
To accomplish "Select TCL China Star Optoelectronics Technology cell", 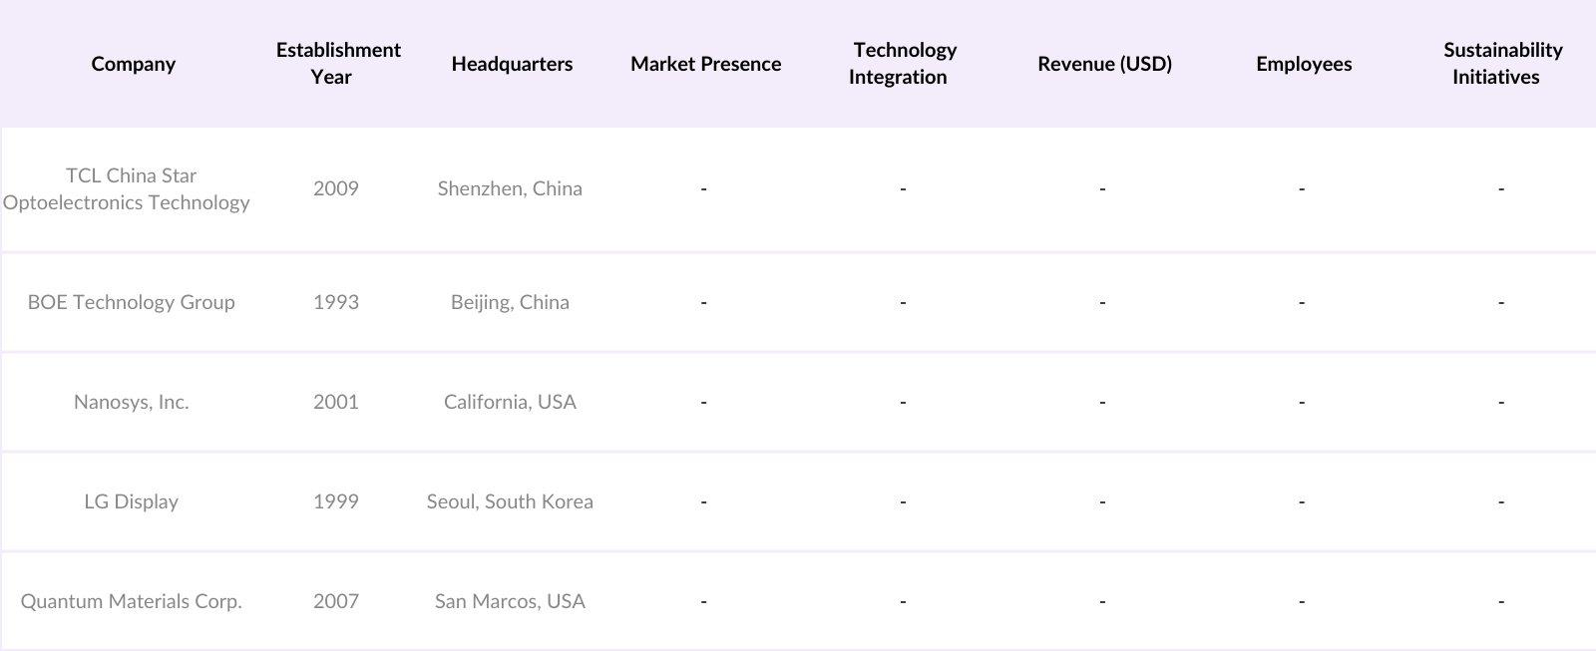I will 127,188.
